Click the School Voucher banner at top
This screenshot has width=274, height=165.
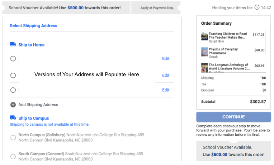[x=91, y=8]
